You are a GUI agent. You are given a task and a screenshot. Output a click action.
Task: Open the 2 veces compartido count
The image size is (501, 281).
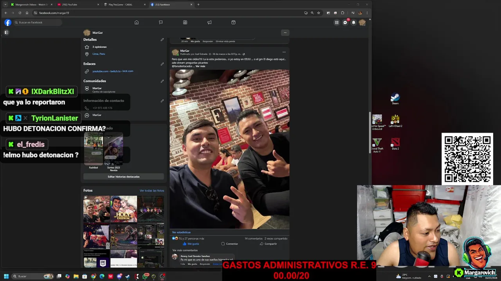click(x=276, y=238)
